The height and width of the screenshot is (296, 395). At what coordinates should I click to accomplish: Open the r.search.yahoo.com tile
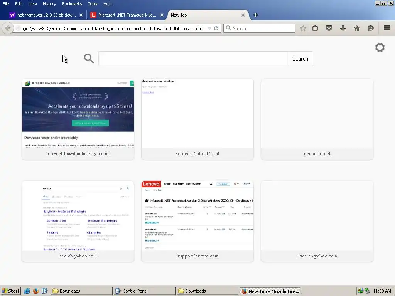[317, 221]
